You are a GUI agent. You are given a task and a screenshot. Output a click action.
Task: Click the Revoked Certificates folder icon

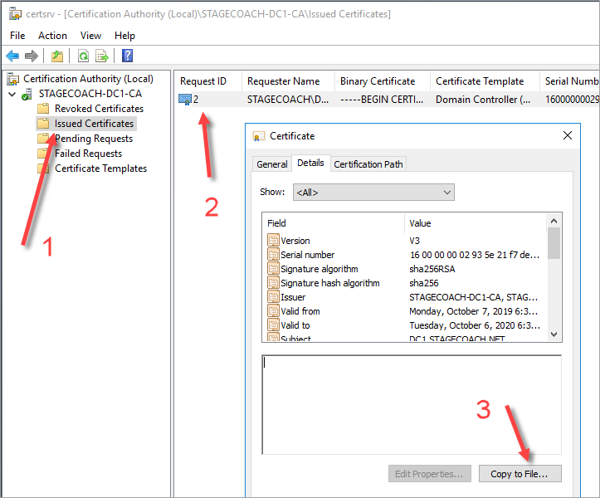(43, 109)
